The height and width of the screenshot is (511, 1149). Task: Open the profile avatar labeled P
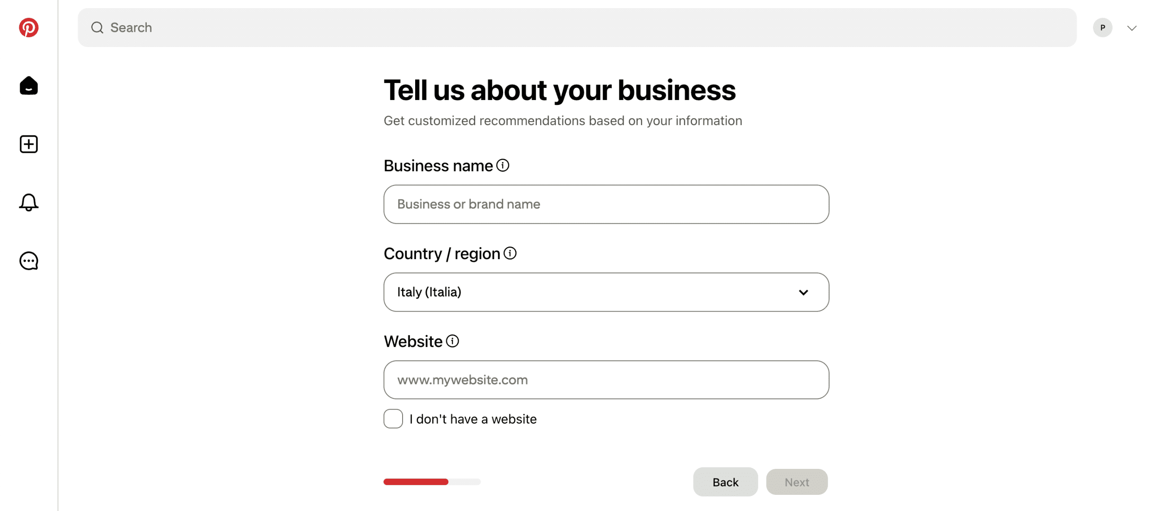pos(1103,28)
